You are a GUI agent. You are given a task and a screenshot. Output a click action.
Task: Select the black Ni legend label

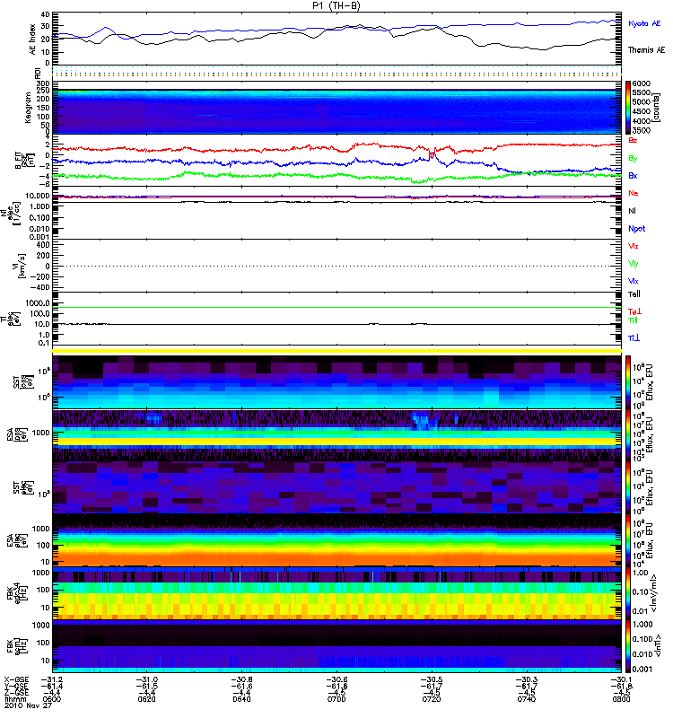(632, 211)
